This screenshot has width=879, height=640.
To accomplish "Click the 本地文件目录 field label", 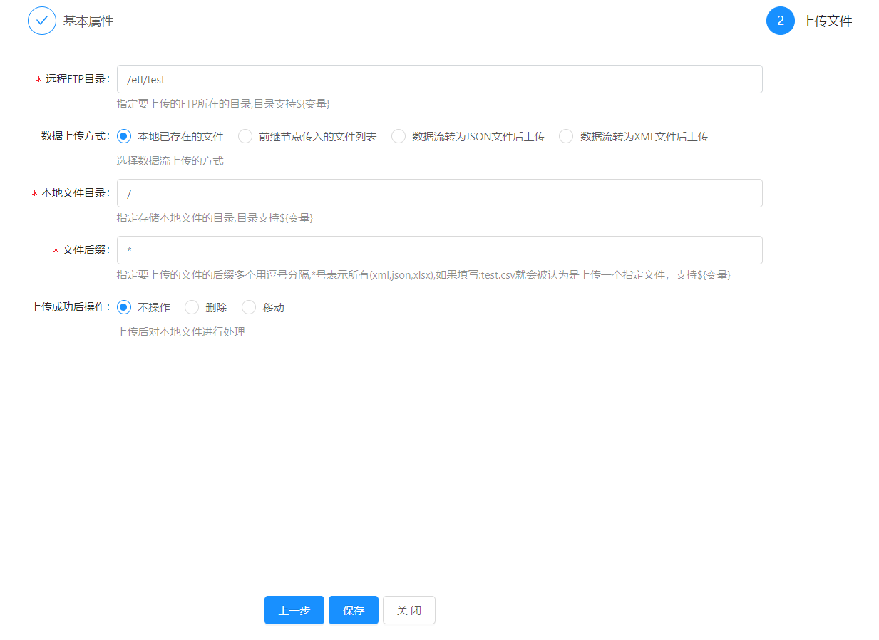I will coord(75,193).
